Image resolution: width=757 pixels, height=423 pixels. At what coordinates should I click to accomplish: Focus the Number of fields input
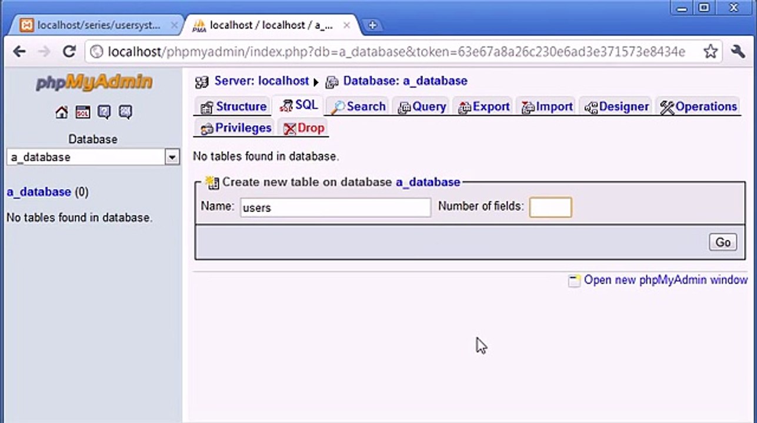[x=551, y=207]
